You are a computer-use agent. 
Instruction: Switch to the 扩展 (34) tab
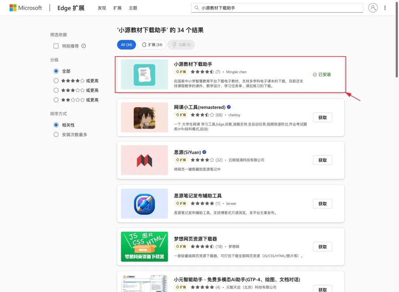152,45
